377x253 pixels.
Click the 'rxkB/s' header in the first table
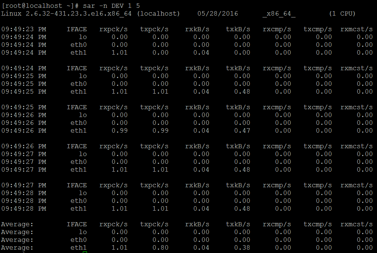click(x=197, y=29)
